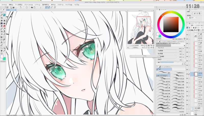
Task: Select the Lasso selection tool
Action: pyautogui.click(x=2, y=12)
